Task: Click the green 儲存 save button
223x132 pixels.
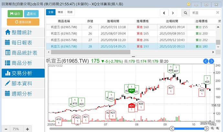Action: click(15, 14)
